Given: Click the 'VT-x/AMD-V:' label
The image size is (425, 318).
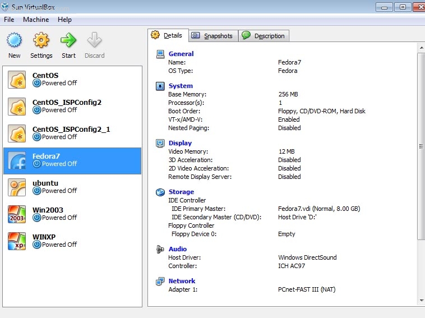Looking at the screenshot, I should 186,119.
